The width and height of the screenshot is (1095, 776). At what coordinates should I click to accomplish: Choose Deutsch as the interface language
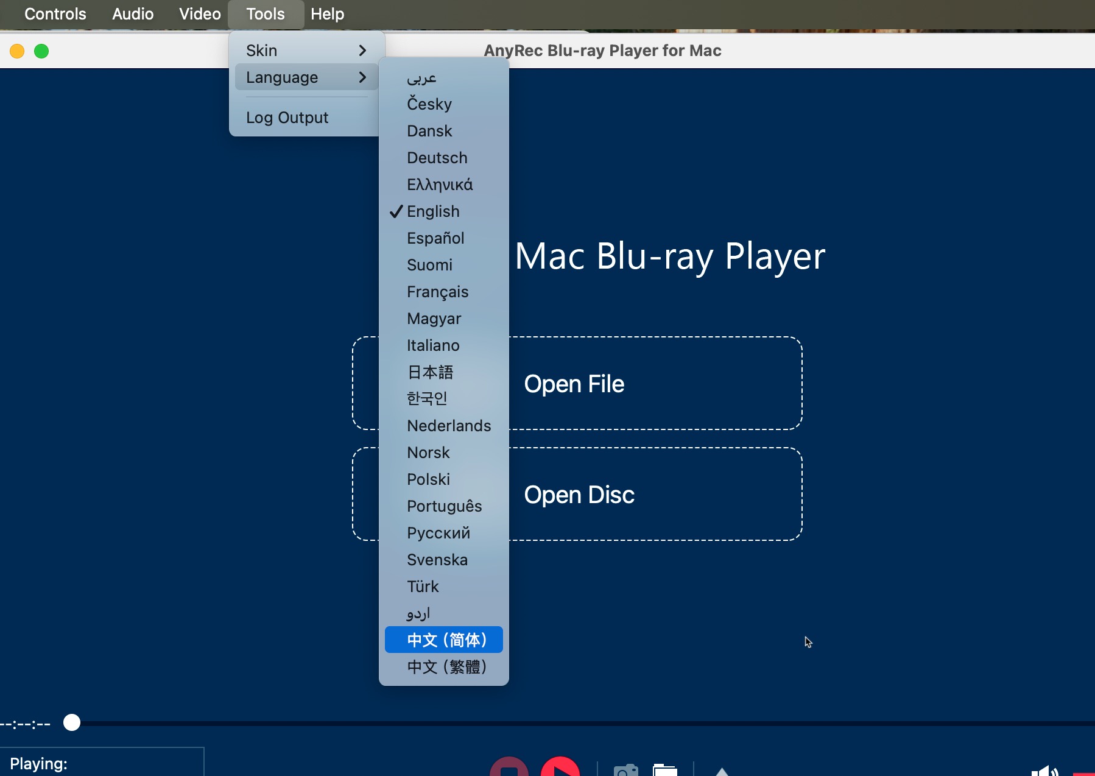point(437,158)
